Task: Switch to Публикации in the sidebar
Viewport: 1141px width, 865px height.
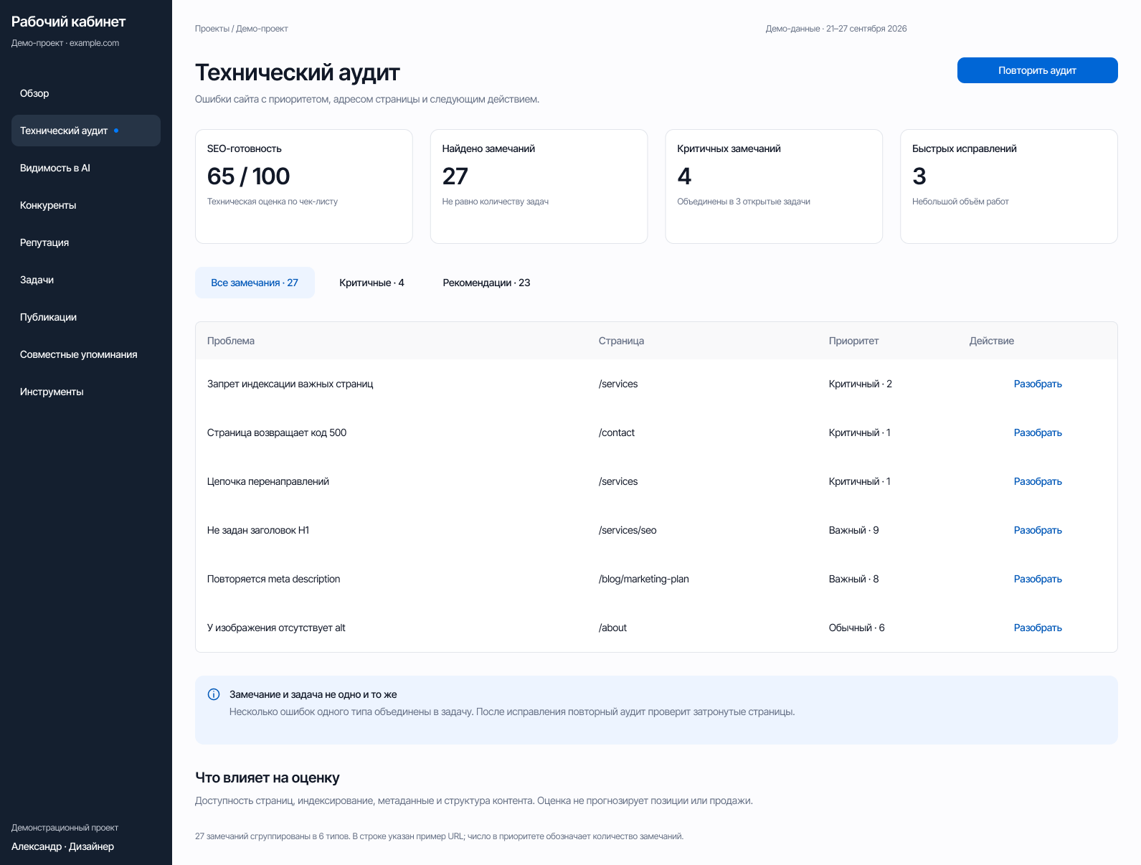Action: coord(86,317)
